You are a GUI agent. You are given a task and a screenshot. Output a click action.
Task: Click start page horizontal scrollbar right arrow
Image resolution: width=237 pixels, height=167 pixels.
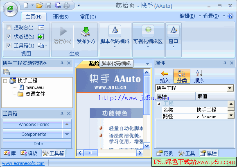140,153
